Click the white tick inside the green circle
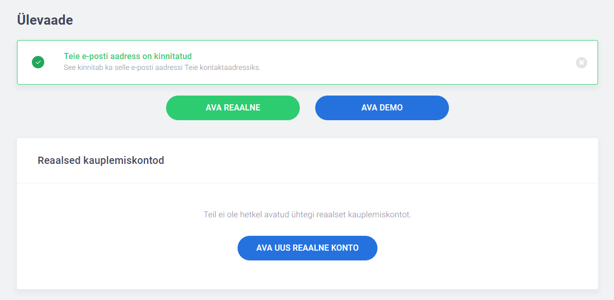Screen dimensions: 614x300 tap(38, 62)
